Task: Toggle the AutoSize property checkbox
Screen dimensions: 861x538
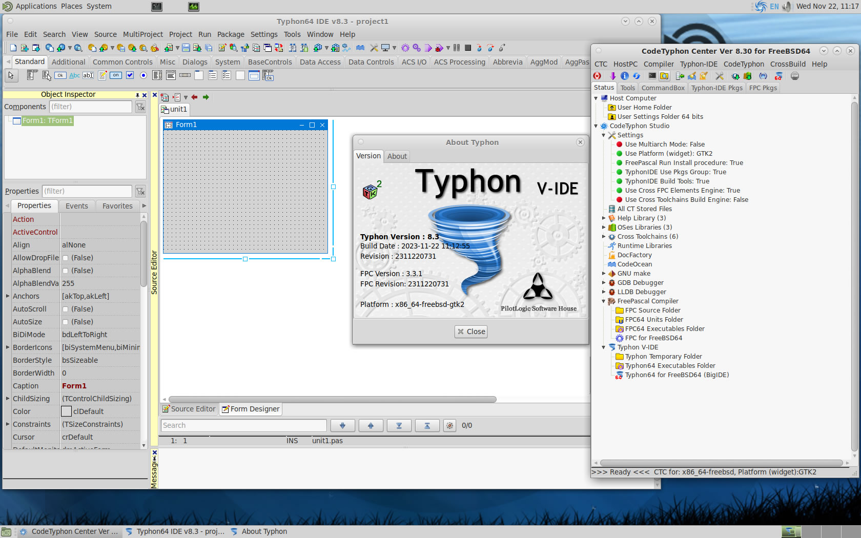Action: pos(65,322)
